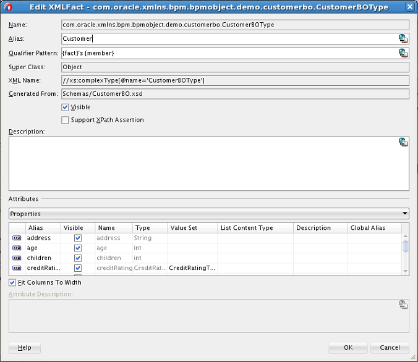Click the Description column header
Image resolution: width=418 pixels, height=362 pixels.
point(320,228)
